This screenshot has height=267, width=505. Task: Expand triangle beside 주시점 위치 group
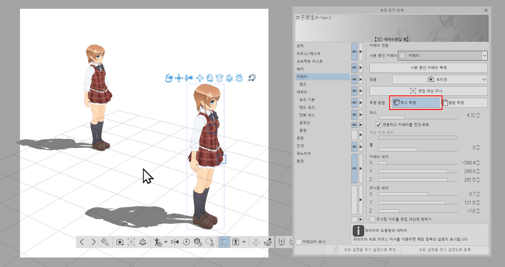point(361,200)
